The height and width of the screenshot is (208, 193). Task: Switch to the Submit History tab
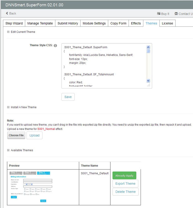click(68, 23)
